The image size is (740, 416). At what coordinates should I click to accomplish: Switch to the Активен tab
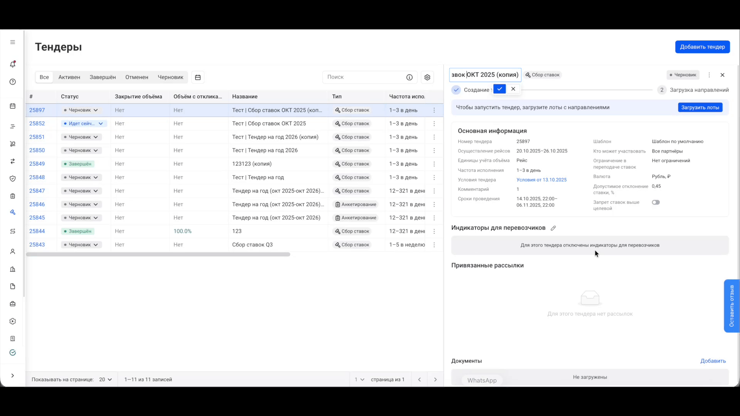(69, 77)
